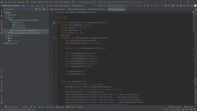Click the MainActivity breadcrumb in navigation bar
Viewport: 197px width, 111px height.
coord(78,6)
